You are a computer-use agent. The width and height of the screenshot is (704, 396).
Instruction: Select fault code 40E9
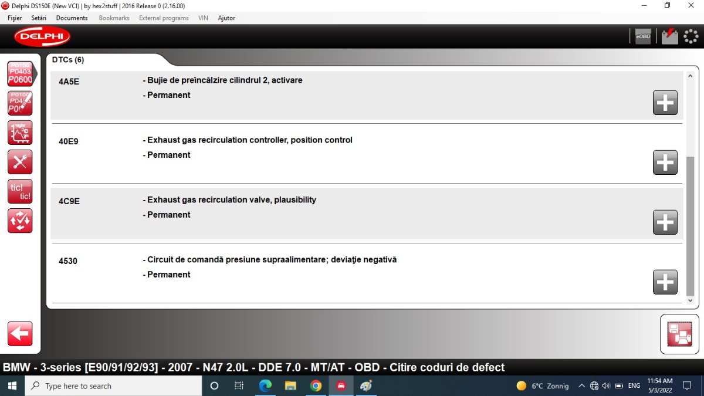coord(68,141)
